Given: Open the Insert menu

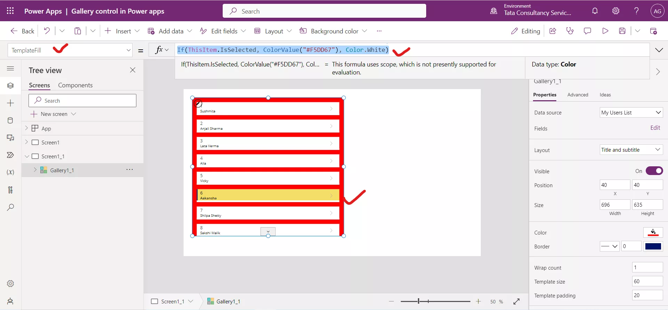Looking at the screenshot, I should [122, 31].
